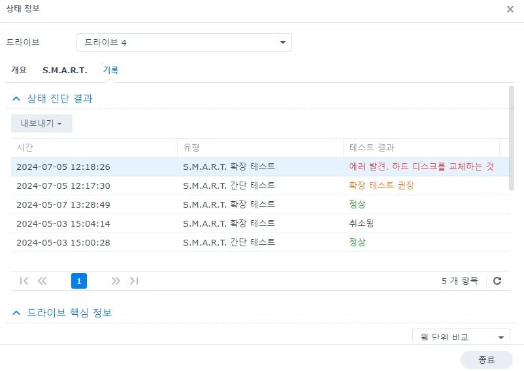Click the orange 확장 테스트 권장 result

coord(382,185)
